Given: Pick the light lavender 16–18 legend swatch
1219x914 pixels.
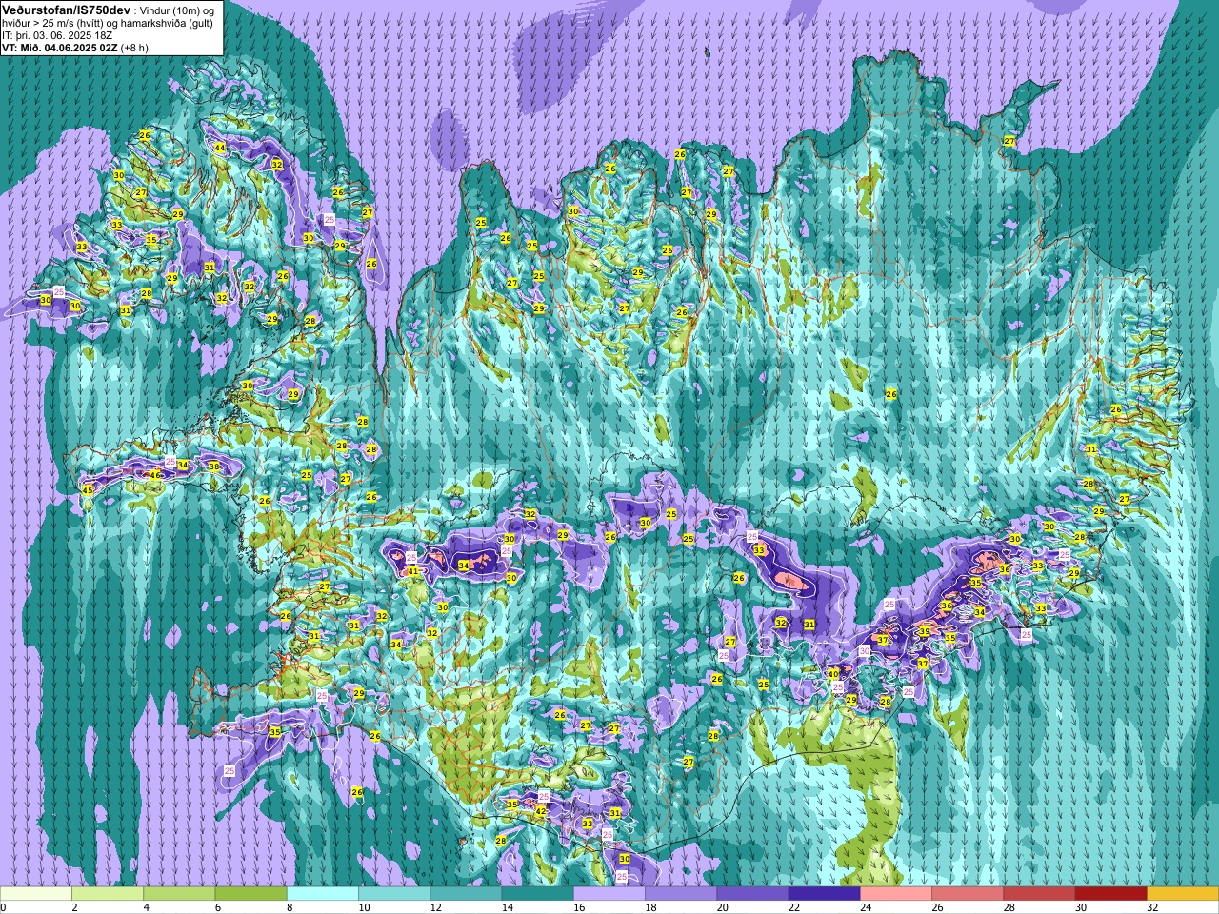Looking at the screenshot, I should pos(609,894).
